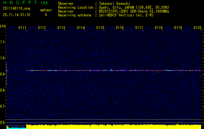Click the 0111 time marker
The width and height of the screenshot is (204, 129).
click(x=22, y=28)
